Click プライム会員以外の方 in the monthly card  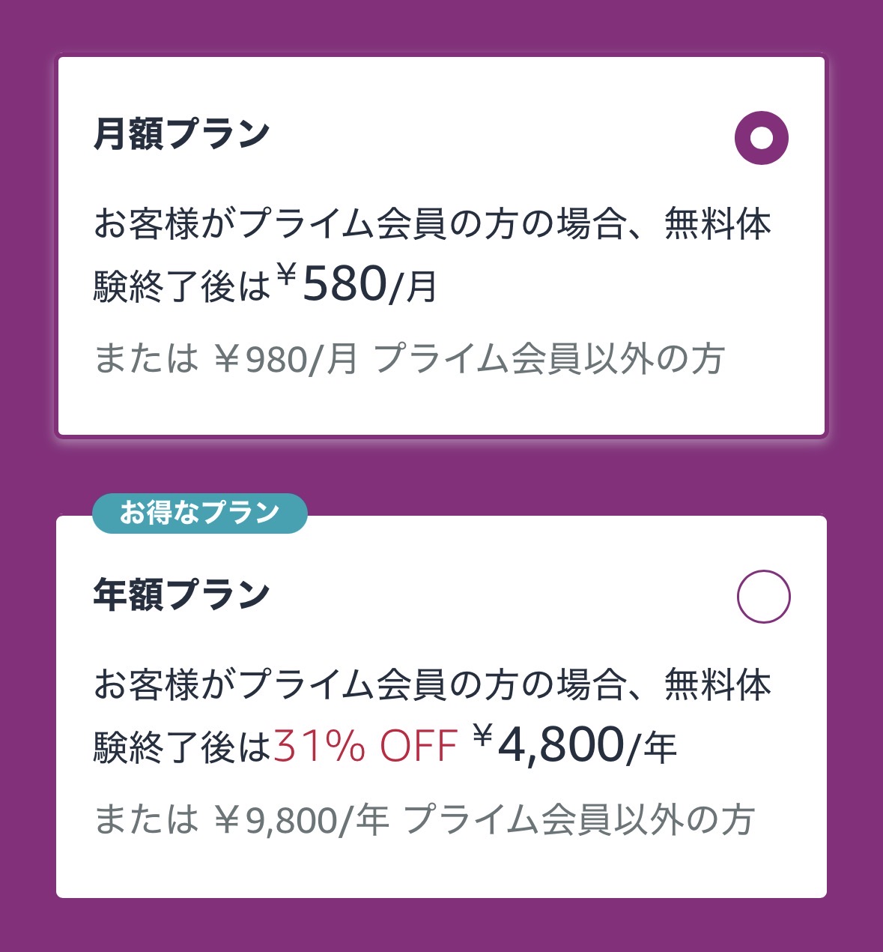pos(548,359)
